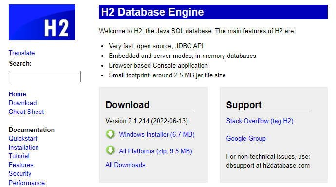336x187 pixels.
Task: Click the 'Embedded and server modes' bullet
Action: click(182, 56)
